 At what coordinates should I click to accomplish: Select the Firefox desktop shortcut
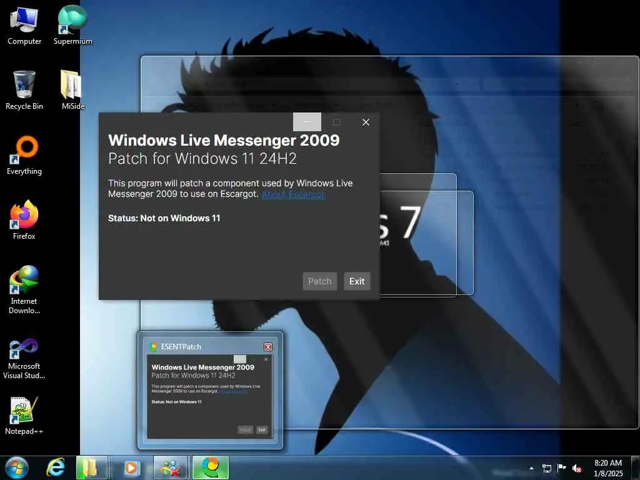[x=24, y=221]
